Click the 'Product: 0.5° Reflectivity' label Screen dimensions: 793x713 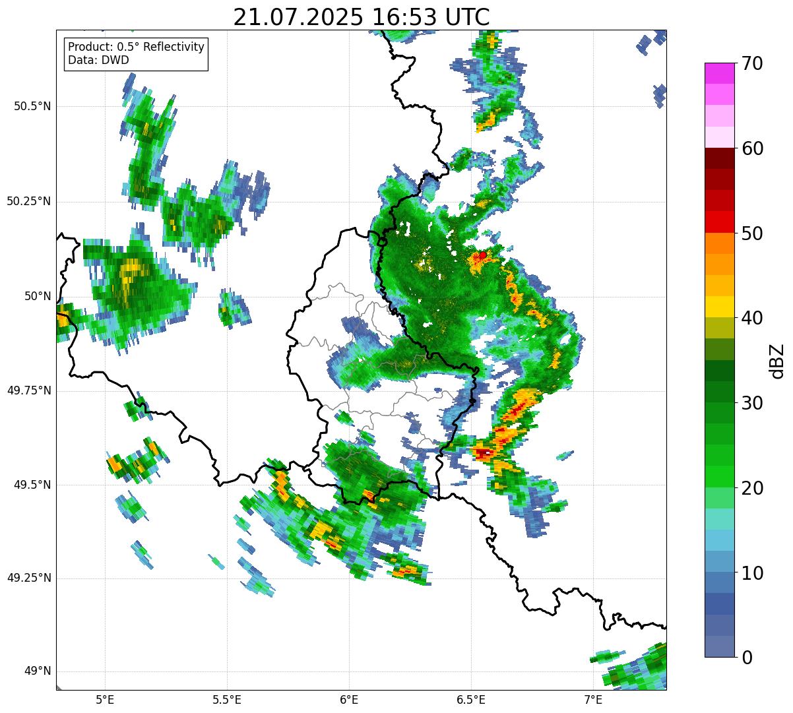[x=137, y=47]
